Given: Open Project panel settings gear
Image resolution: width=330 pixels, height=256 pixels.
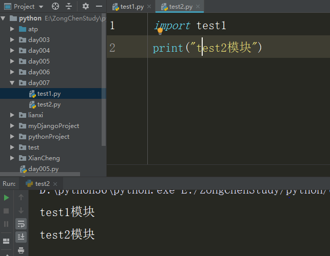Looking at the screenshot, I should click(86, 6).
